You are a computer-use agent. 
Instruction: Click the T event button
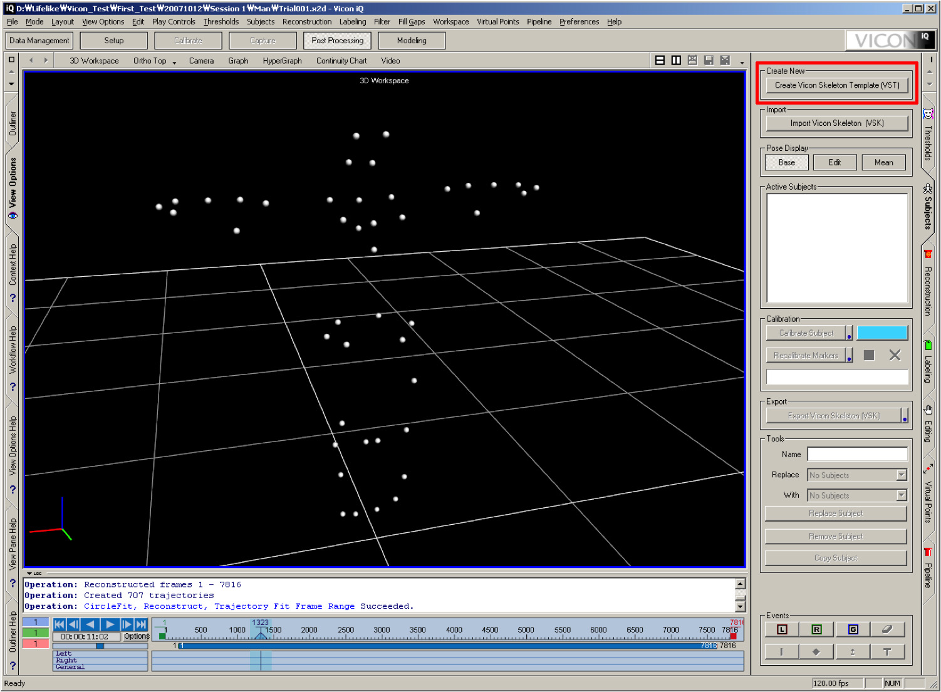coord(887,652)
